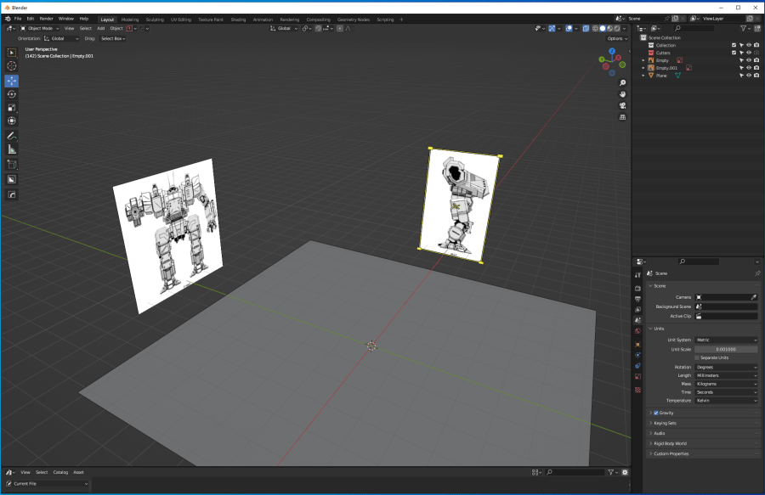Hide the Plane object with eye icon
765x495 pixels.
pos(749,76)
